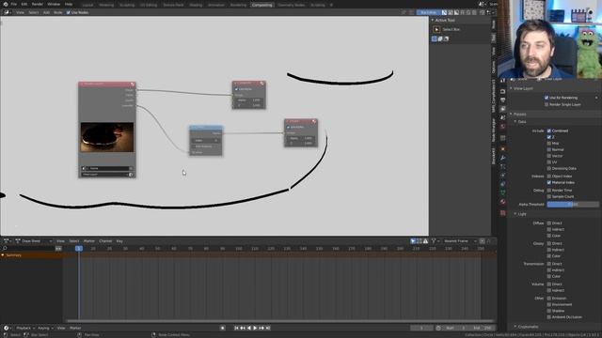Open the Material properties tab icon

coord(503,202)
